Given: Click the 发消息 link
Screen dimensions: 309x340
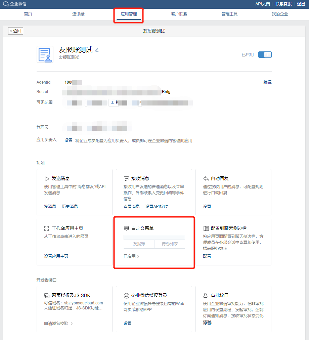Looking at the screenshot, I should (50, 206).
